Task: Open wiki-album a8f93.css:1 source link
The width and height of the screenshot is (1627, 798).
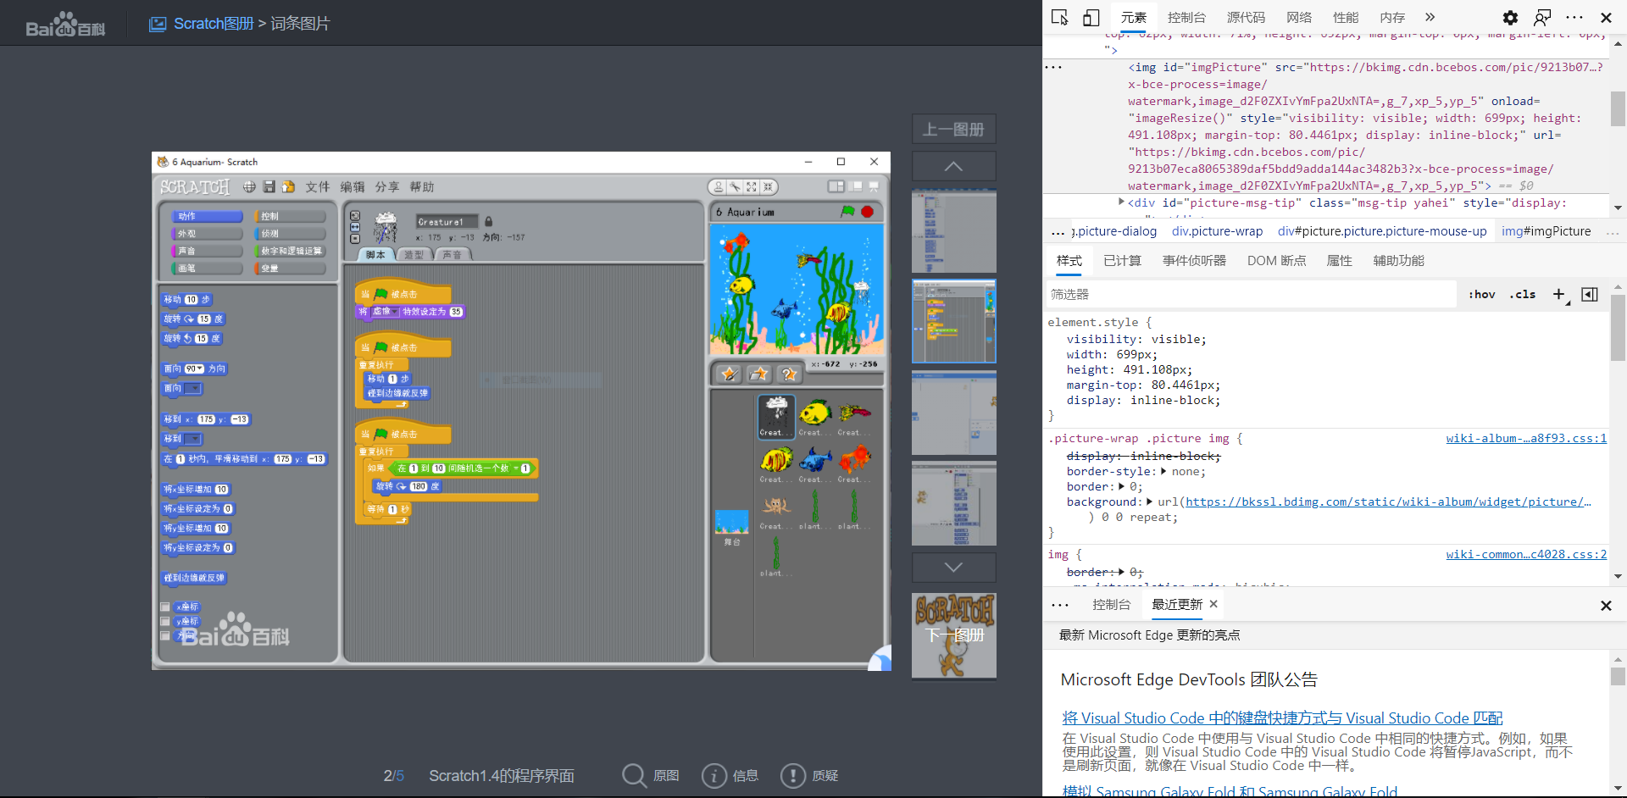Action: pyautogui.click(x=1526, y=438)
